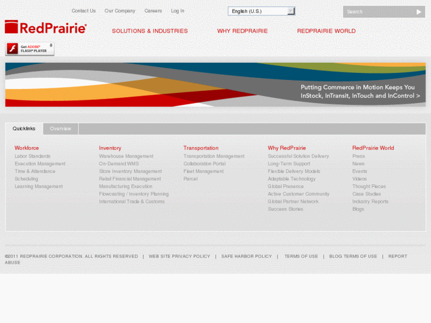Screen dimensions: 431x323
Task: Click Report Abuse footer link
Action: [397, 256]
